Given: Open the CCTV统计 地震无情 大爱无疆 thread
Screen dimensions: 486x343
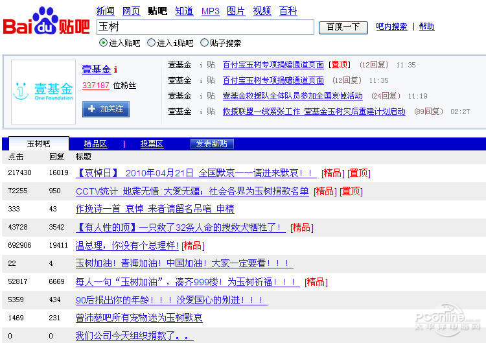Looking at the screenshot, I should [x=192, y=191].
